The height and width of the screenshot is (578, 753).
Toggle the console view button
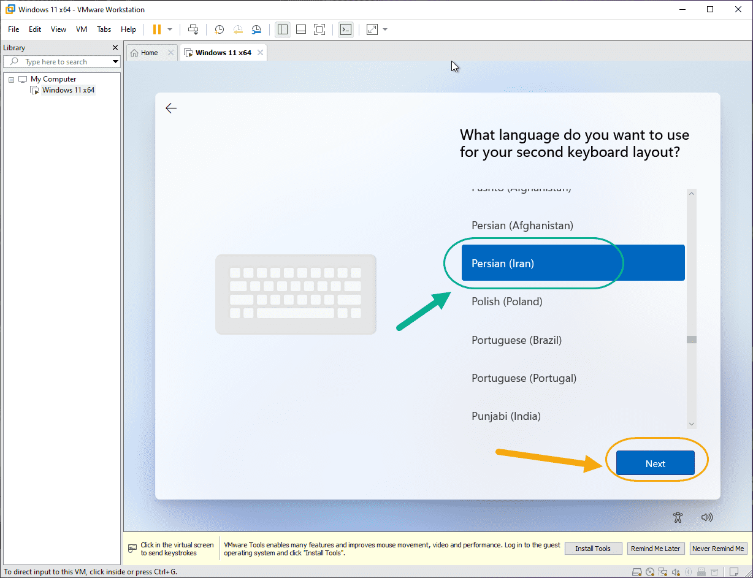point(346,29)
